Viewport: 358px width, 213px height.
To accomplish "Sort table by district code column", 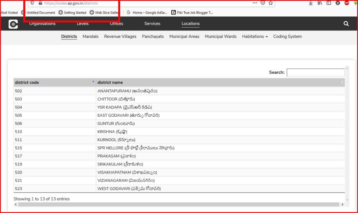I will coord(54,82).
